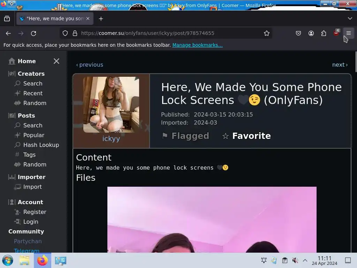The height and width of the screenshot is (268, 357).
Task: Open Popular posts
Action: [34, 135]
